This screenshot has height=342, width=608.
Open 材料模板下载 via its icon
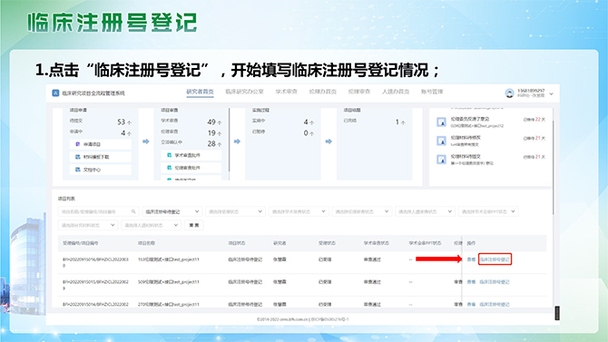[x=77, y=157]
